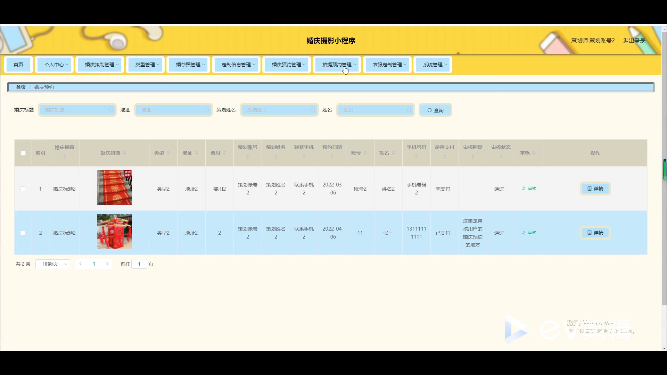Click the 查询 search button
Image resolution: width=667 pixels, height=375 pixels.
435,110
